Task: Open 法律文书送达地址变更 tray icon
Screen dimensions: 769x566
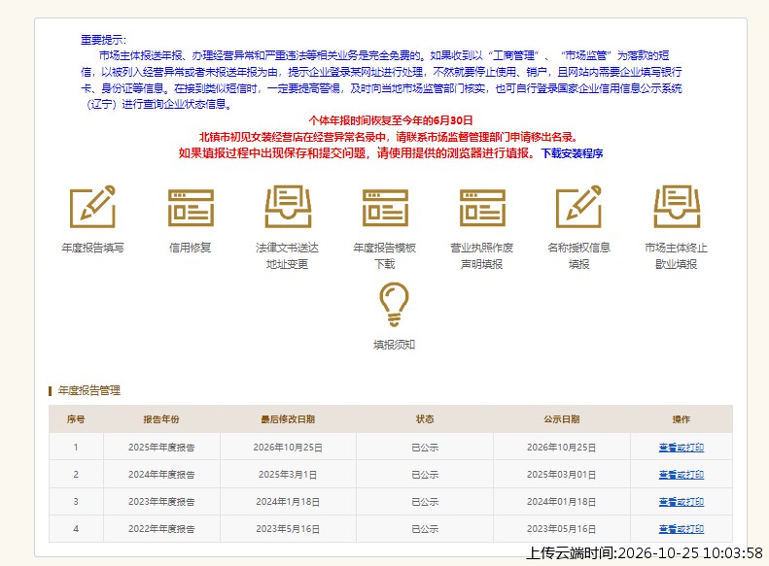Action: click(288, 207)
